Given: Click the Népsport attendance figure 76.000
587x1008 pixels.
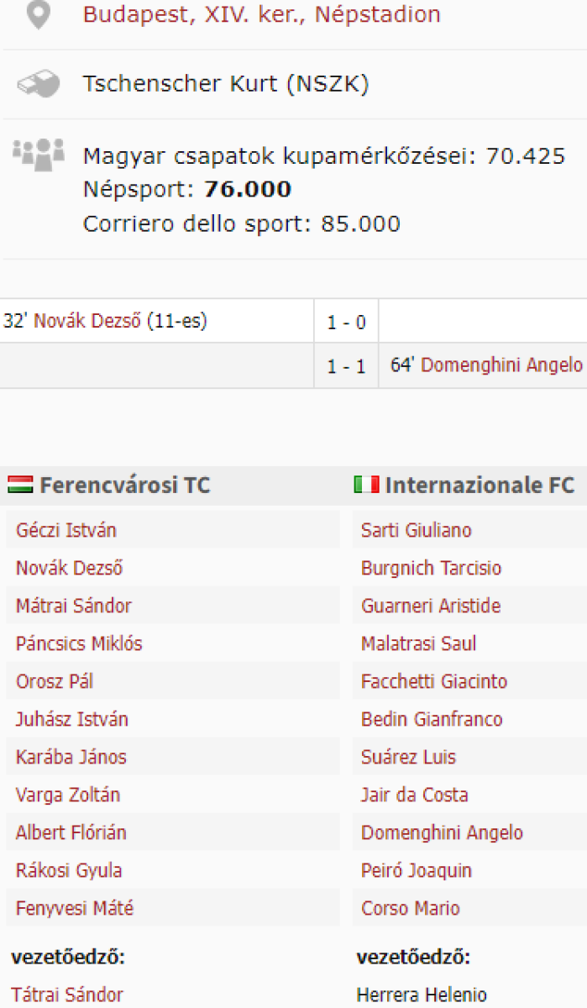Looking at the screenshot, I should (248, 190).
